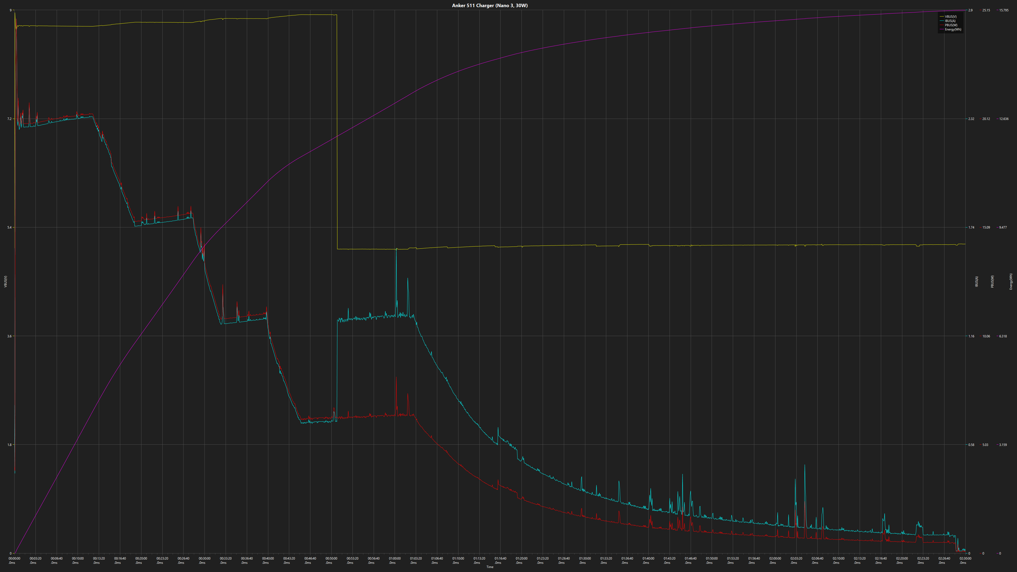Click the chart title Anker 511 Charger

pos(489,6)
